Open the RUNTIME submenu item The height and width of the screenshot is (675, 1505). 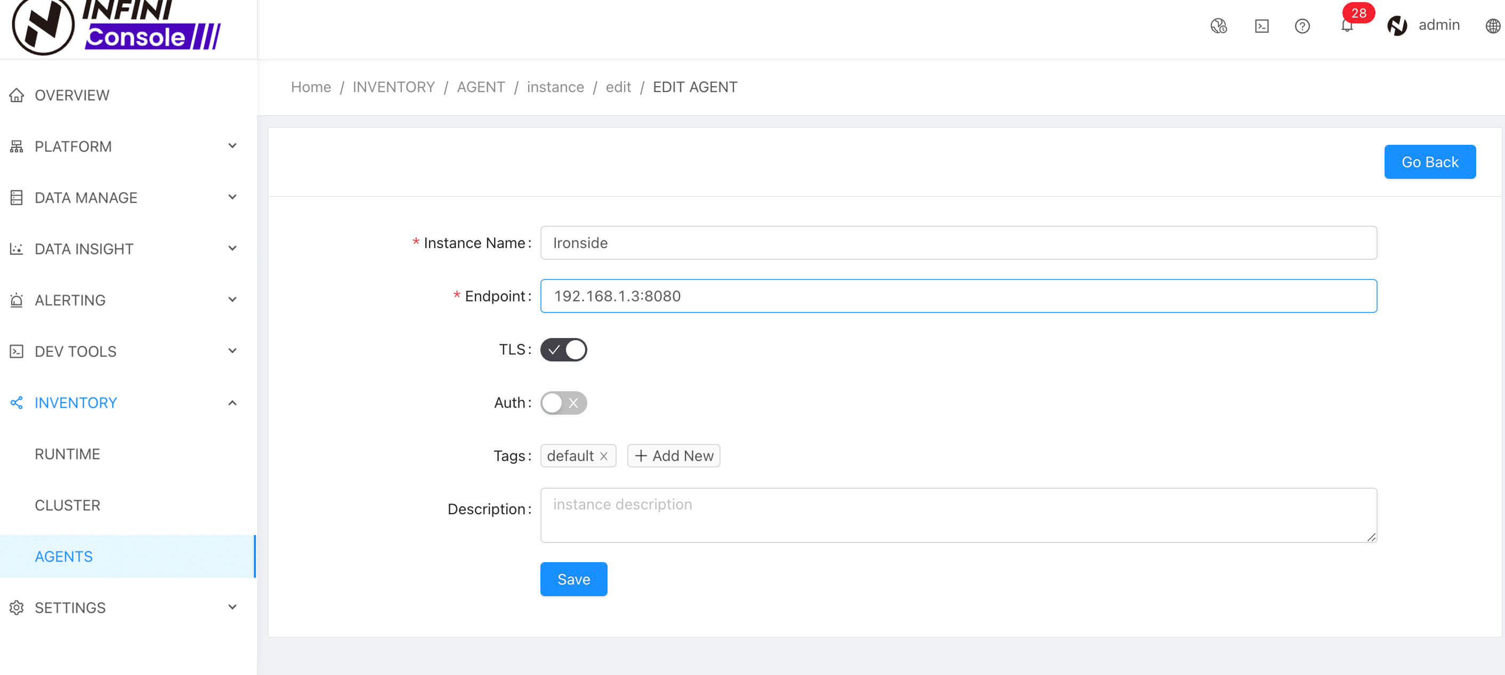(x=67, y=454)
